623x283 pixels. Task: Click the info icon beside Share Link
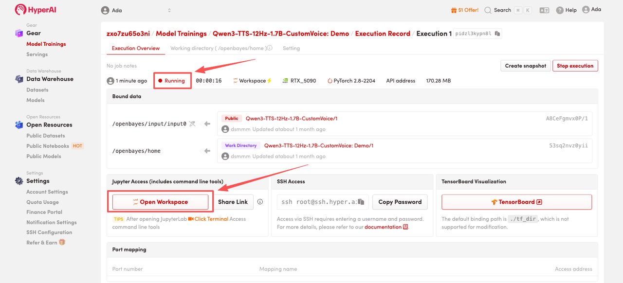[x=260, y=202]
